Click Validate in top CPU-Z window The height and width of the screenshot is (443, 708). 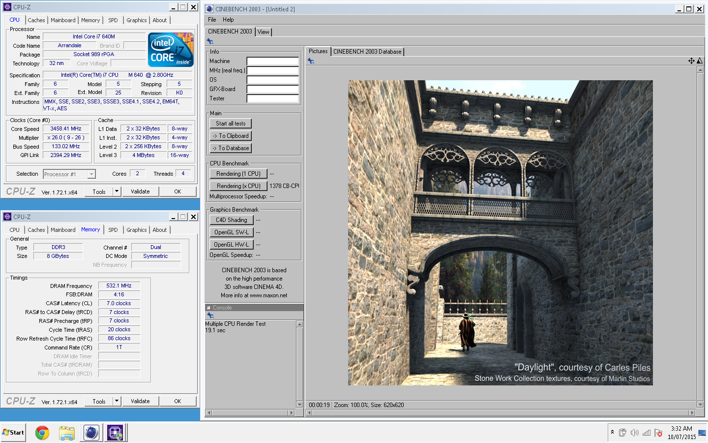coord(140,191)
